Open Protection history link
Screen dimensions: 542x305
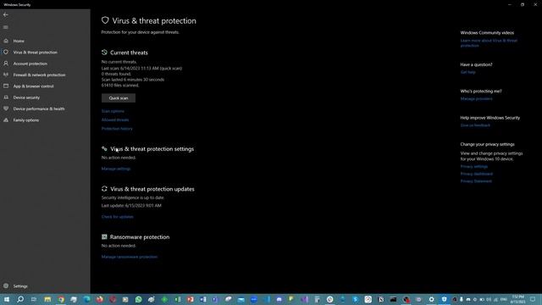click(117, 129)
